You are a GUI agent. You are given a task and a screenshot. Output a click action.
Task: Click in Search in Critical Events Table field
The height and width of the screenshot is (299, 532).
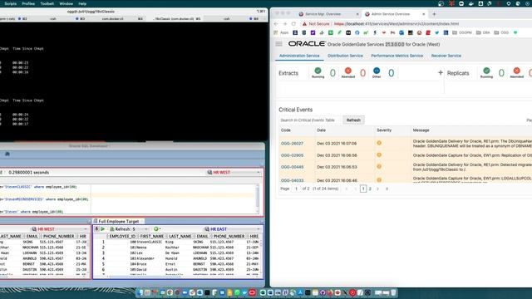(x=309, y=120)
